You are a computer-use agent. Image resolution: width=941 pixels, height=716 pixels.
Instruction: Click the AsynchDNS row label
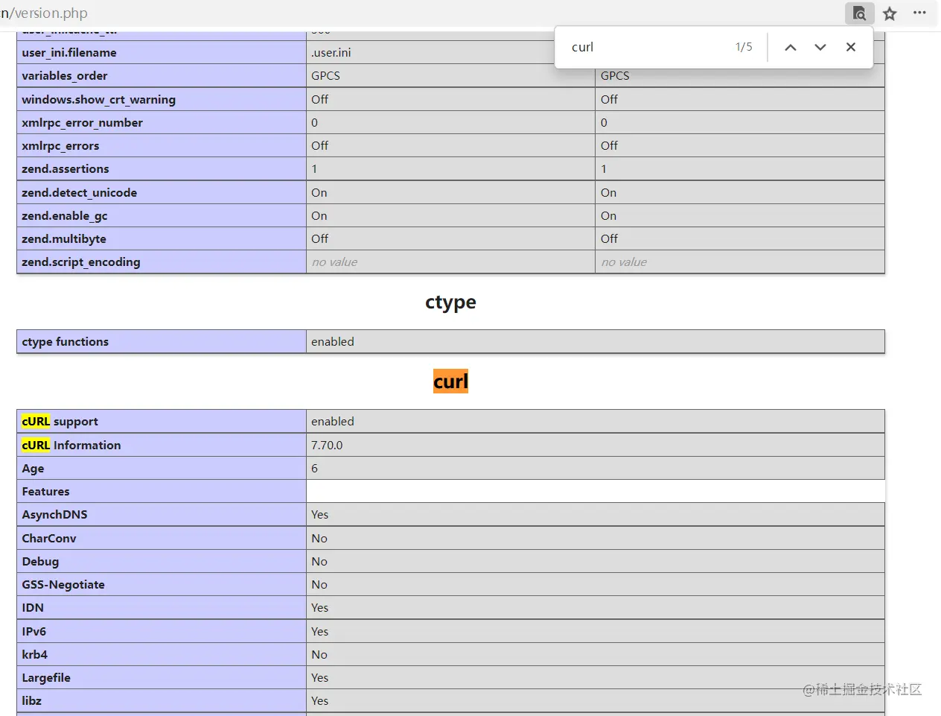click(54, 514)
